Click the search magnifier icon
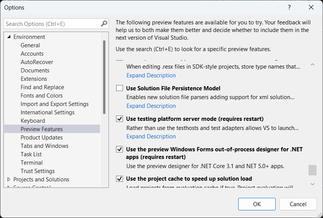This screenshot has width=323, height=218. click(x=104, y=24)
